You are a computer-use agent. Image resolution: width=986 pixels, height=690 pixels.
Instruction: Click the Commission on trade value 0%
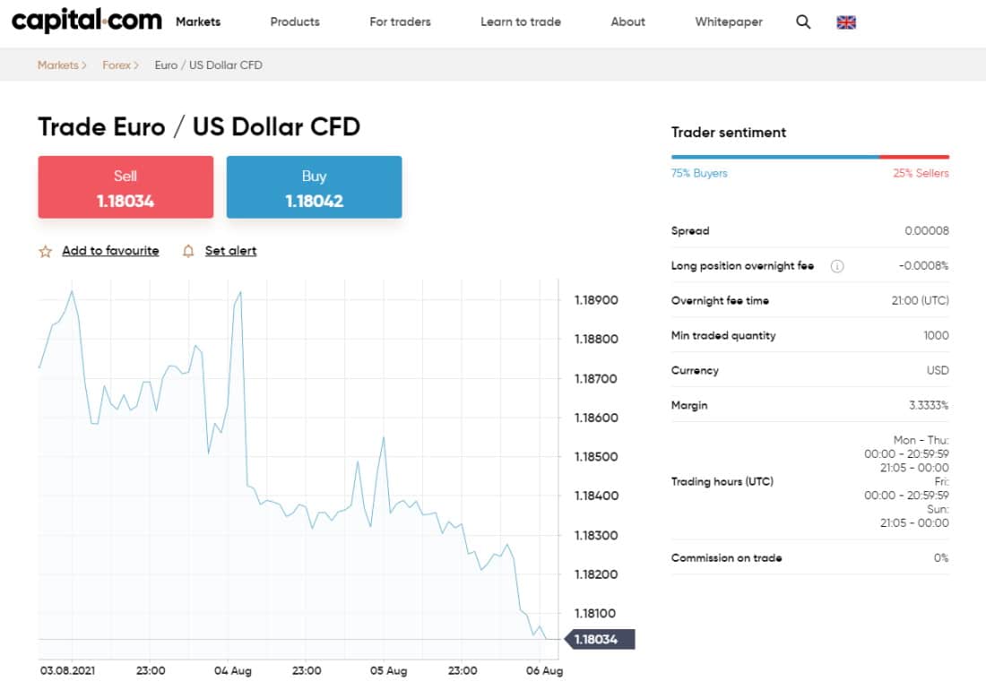click(x=941, y=558)
